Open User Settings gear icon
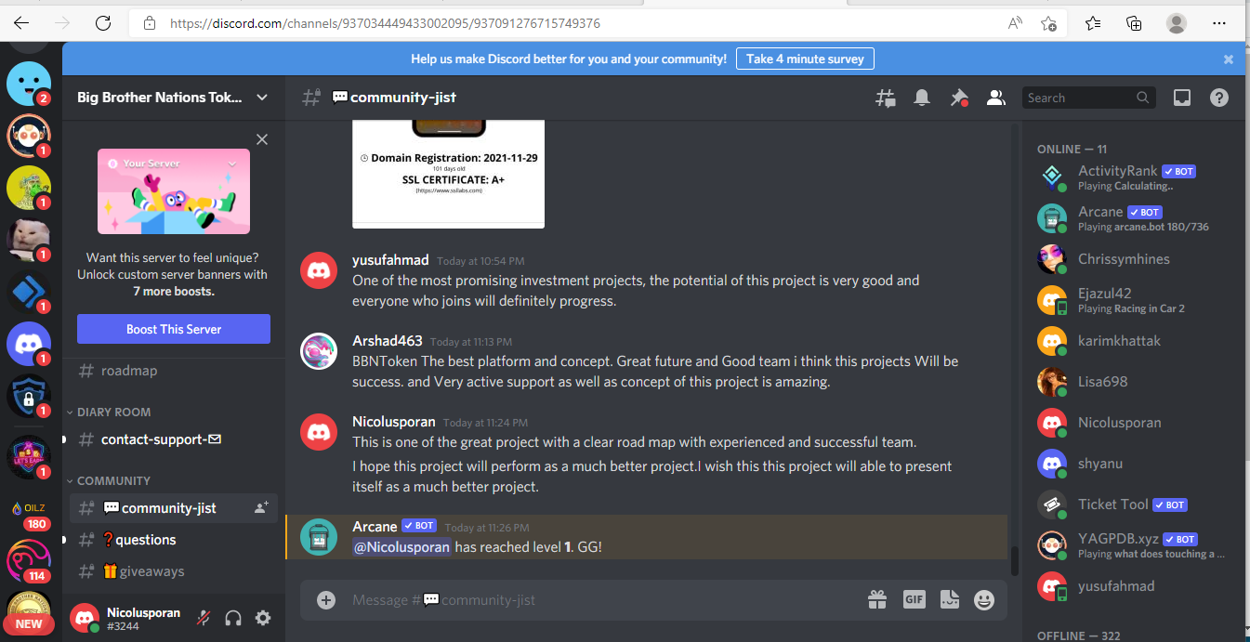 coord(263,618)
